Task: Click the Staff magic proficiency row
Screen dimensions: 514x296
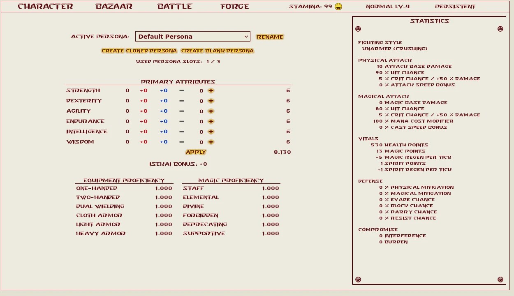Action: click(231, 188)
